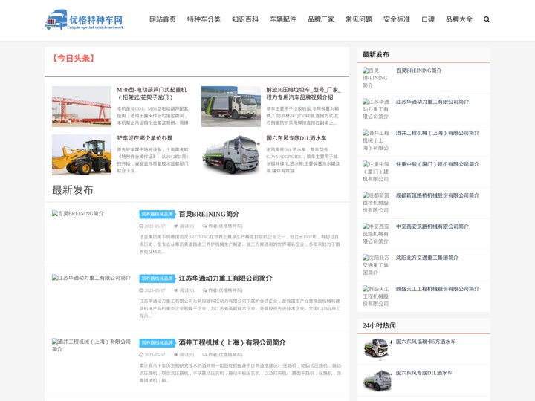Open 国六东风专底D1L洒水车 hot news link
This screenshot has width=535, height=401.
[x=424, y=373]
